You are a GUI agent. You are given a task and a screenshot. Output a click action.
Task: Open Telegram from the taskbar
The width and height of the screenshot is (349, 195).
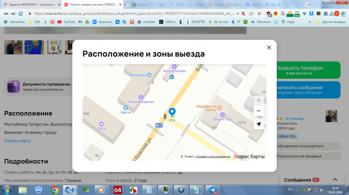213,190
